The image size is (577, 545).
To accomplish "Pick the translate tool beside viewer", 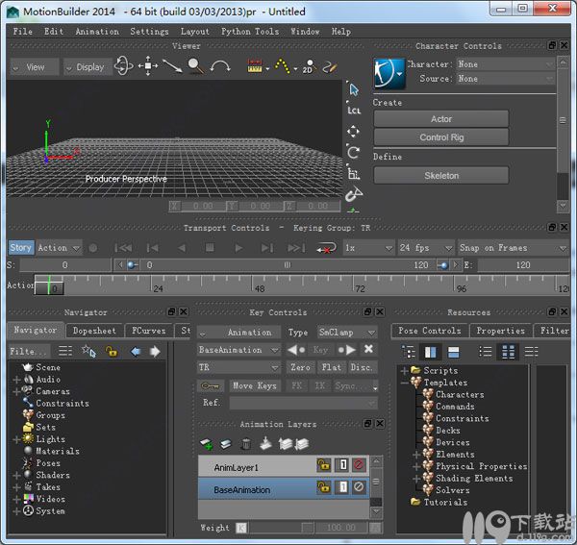I will pyautogui.click(x=353, y=132).
